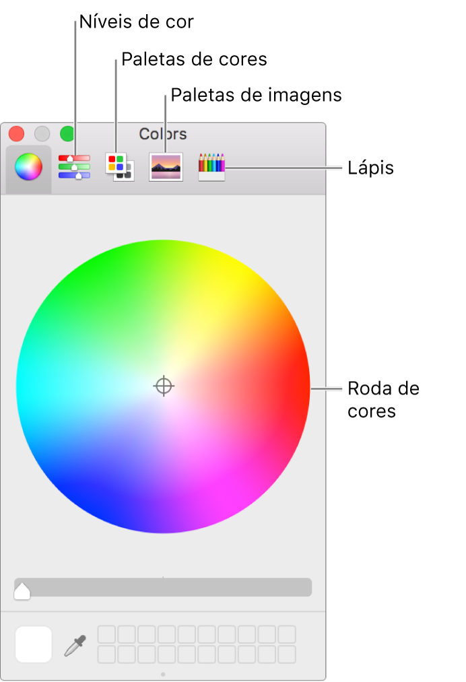Click the current color preview swatch
The height and width of the screenshot is (682, 466).
(x=34, y=644)
